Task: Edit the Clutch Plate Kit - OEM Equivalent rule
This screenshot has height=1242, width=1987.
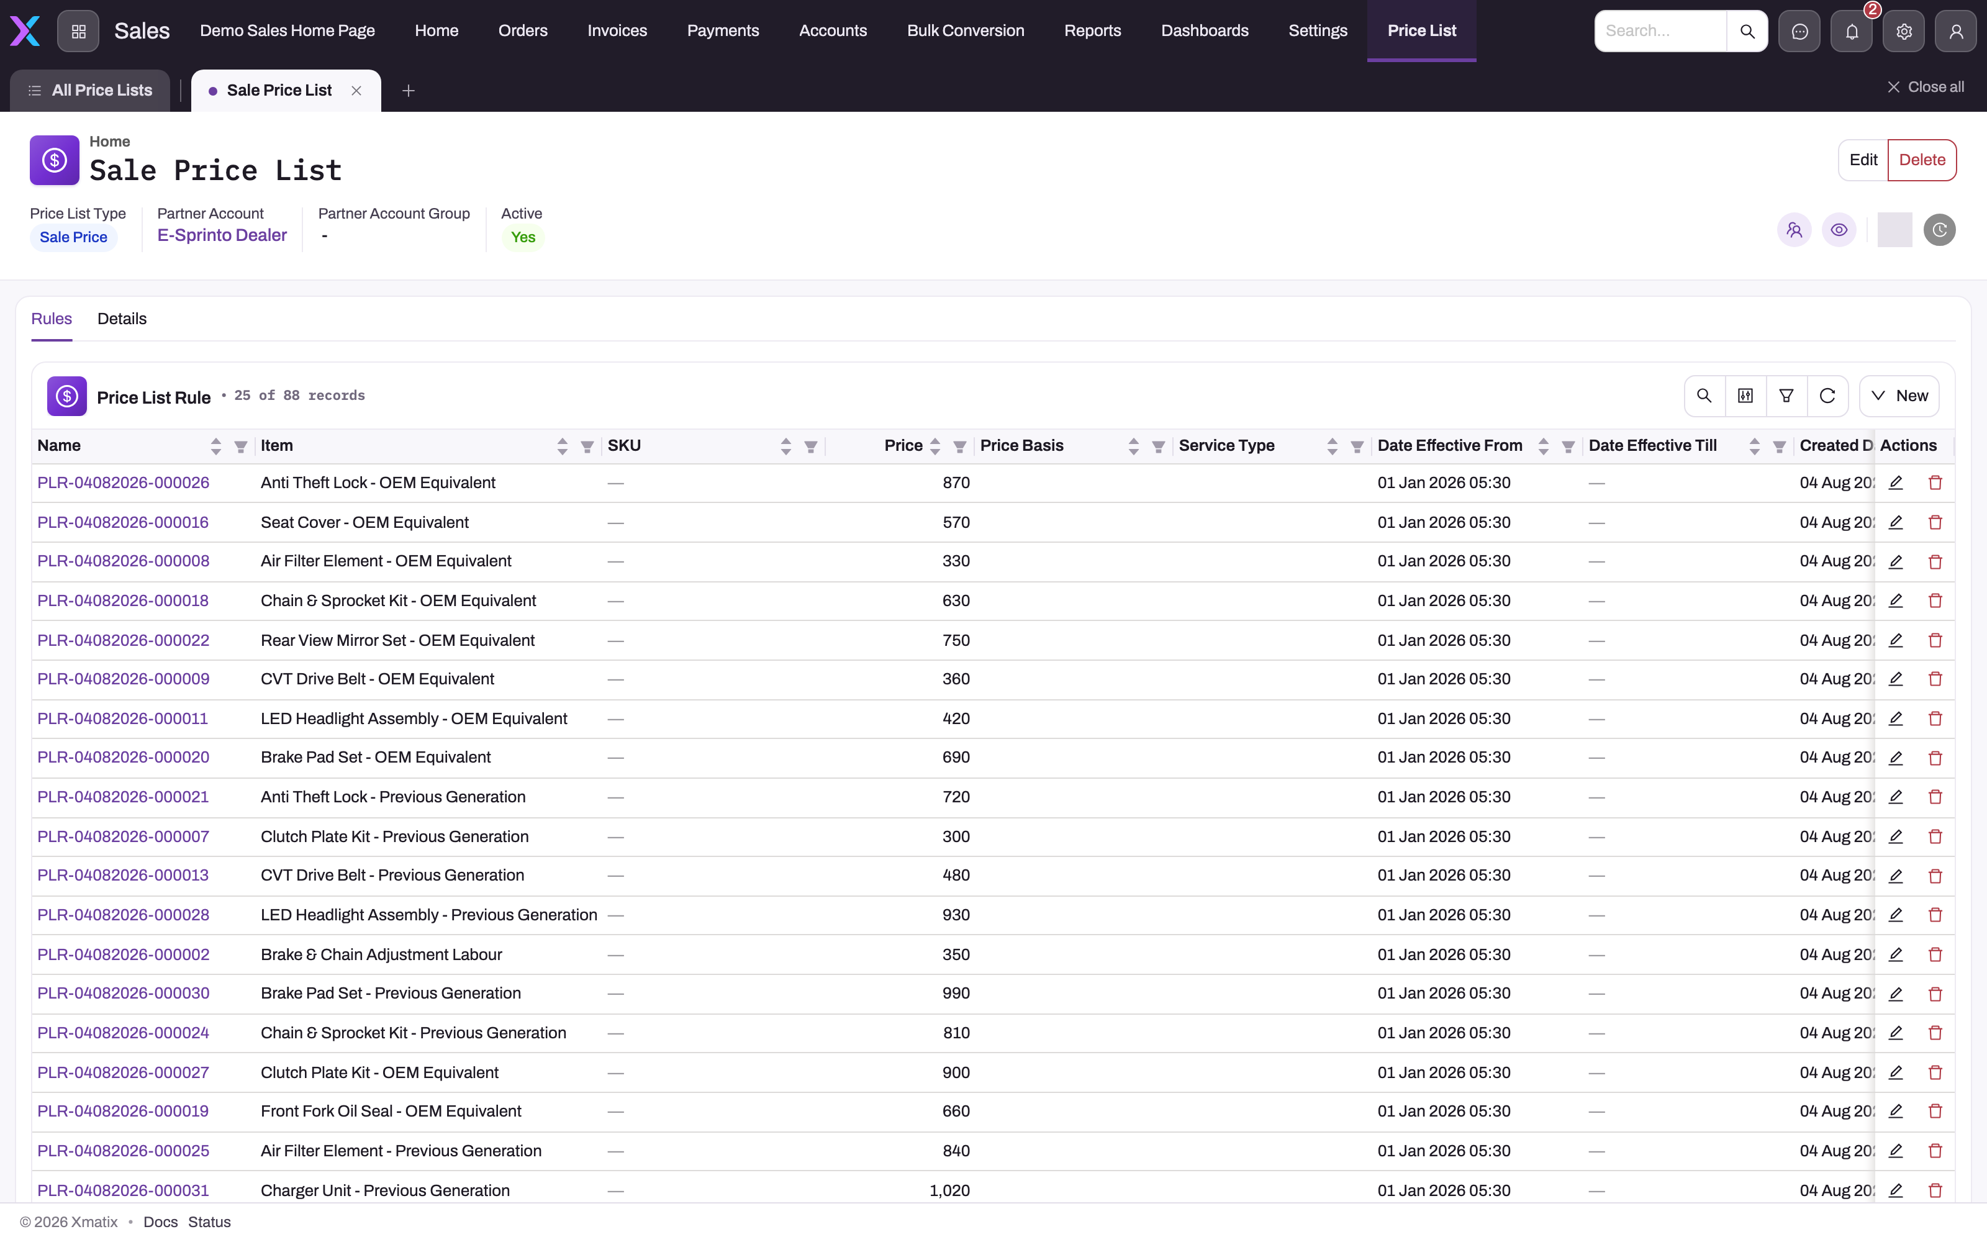Action: click(x=1896, y=1073)
